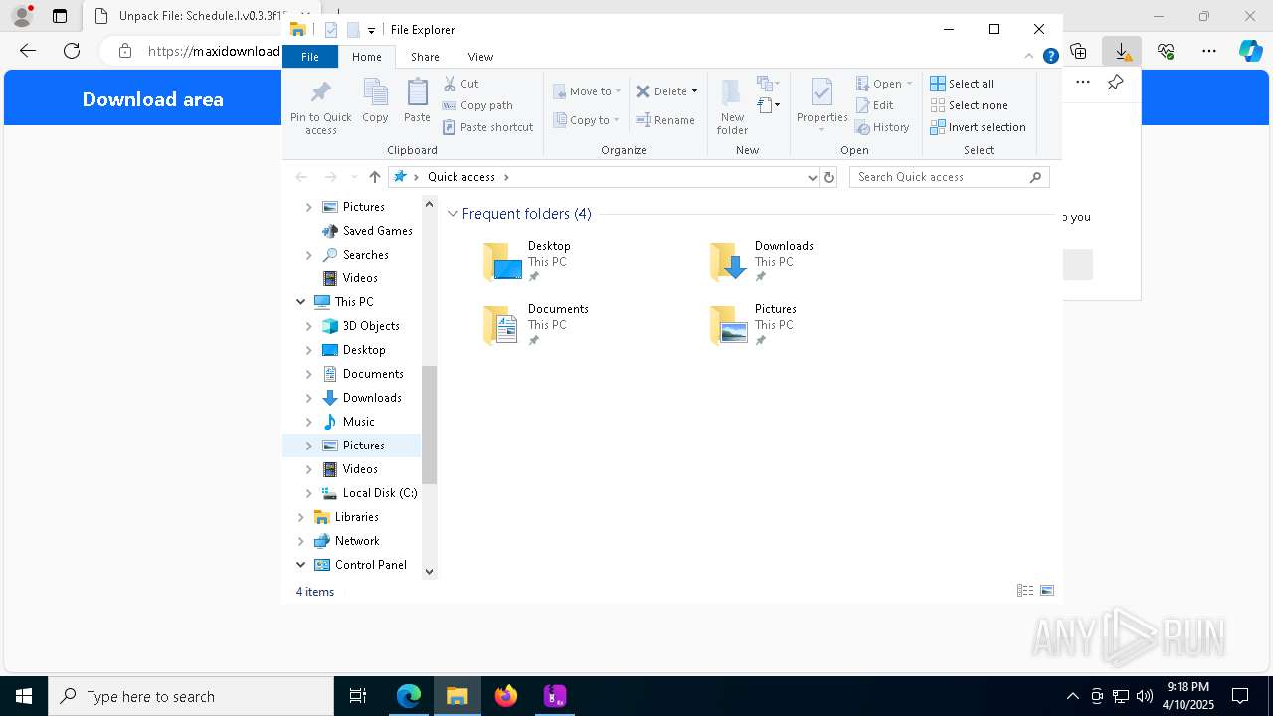Image resolution: width=1273 pixels, height=716 pixels.
Task: Switch to the Home ribbon tab
Action: coord(367,57)
